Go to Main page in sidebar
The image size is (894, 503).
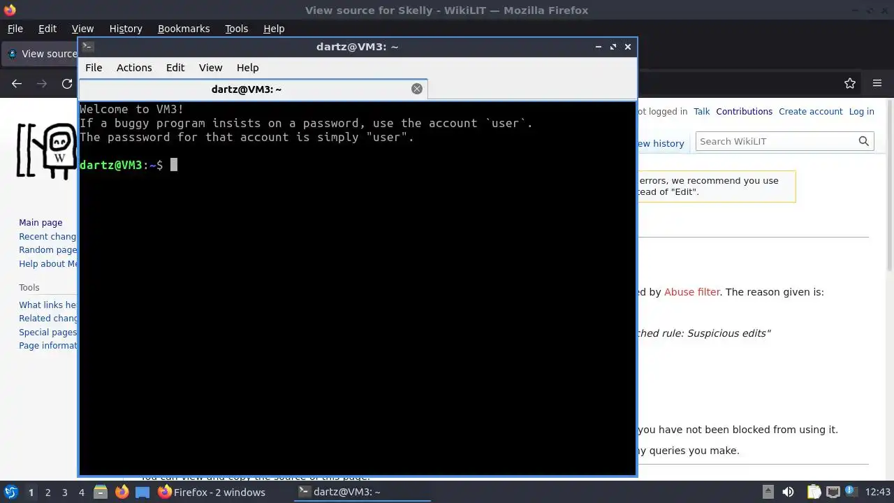[41, 223]
